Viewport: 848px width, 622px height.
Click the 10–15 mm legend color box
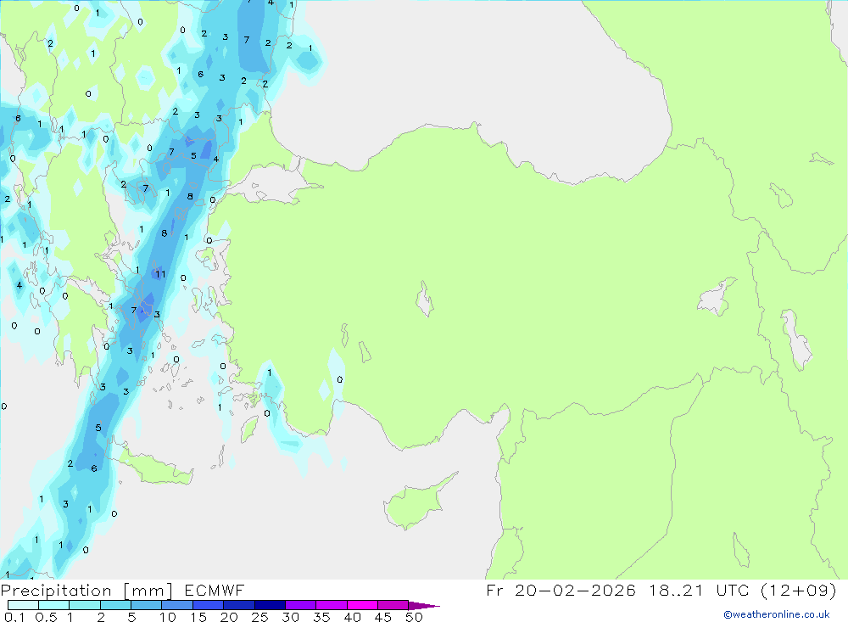(x=177, y=605)
